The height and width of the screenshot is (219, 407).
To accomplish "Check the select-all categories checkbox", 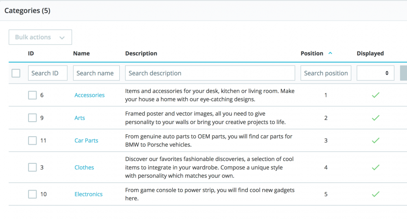I will 16,73.
